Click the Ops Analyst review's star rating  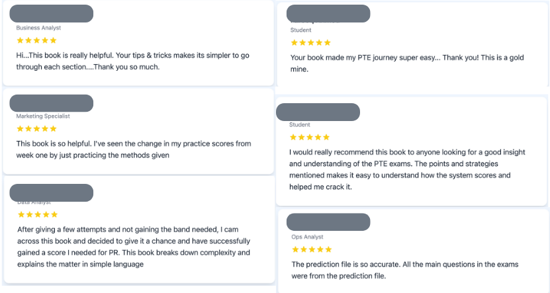click(x=312, y=249)
